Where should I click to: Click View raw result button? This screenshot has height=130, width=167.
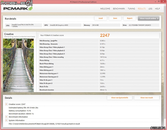tap(147, 98)
